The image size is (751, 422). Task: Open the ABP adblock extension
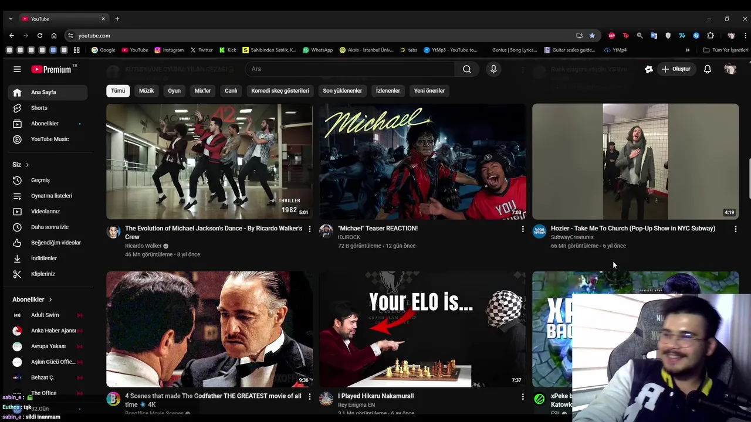click(611, 36)
